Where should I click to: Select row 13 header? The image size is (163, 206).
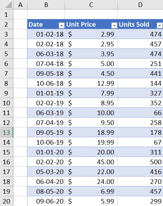(x=6, y=132)
